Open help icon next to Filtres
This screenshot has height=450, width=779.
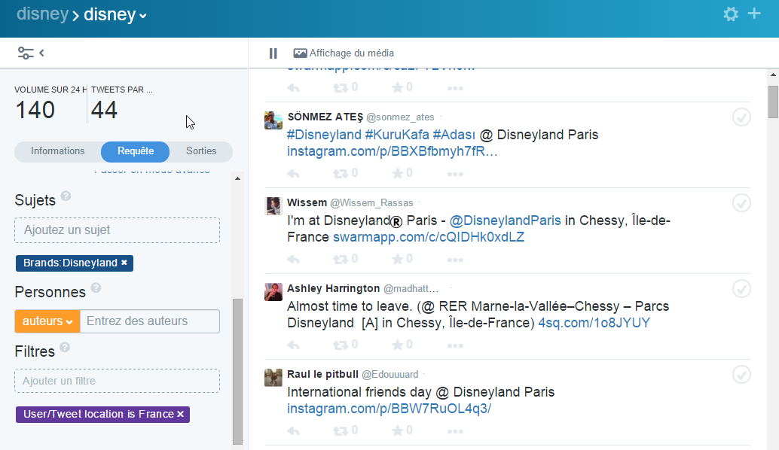[x=65, y=348]
